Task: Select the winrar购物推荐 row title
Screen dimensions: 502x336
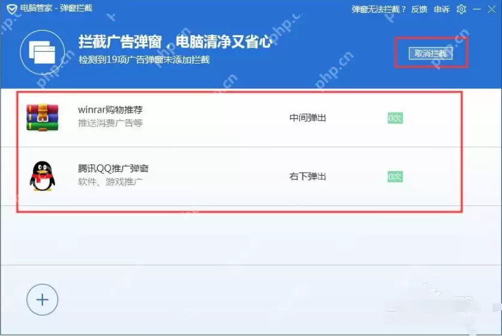Action: tap(110, 110)
